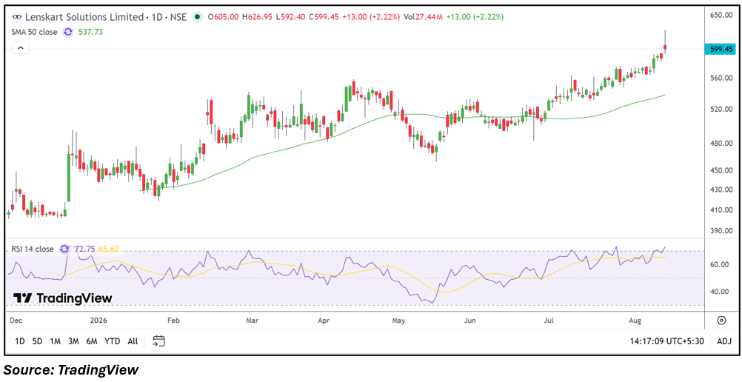Click the Mar label on time axis
The image size is (742, 382).
[x=253, y=321]
